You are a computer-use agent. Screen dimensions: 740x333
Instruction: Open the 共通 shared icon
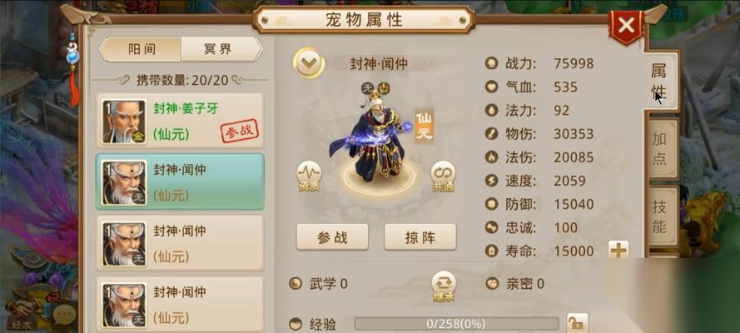pos(443,176)
